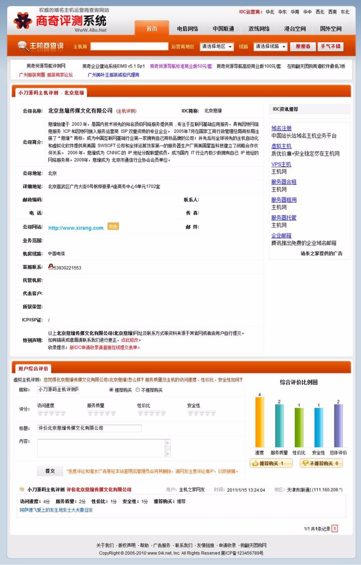The image size is (361, 565).
Task: Open the 虚拟主机 sidebar link
Action: pyautogui.click(x=281, y=146)
